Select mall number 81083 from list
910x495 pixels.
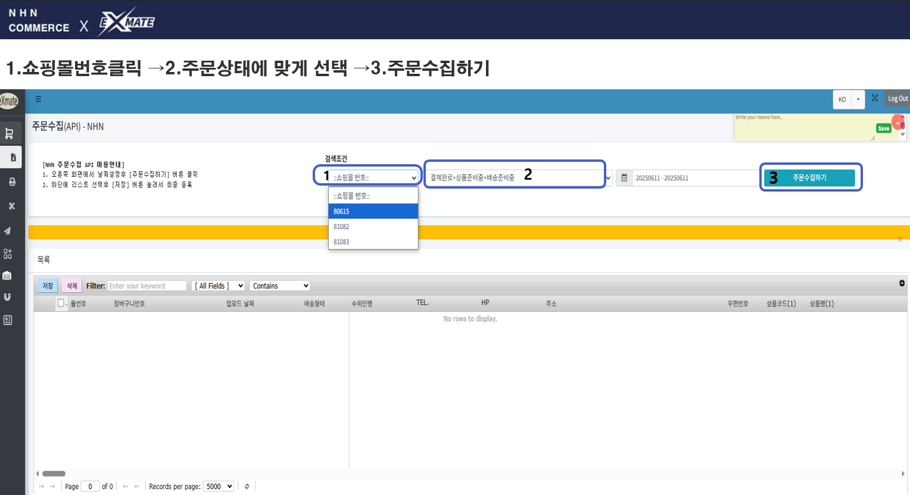tap(373, 242)
